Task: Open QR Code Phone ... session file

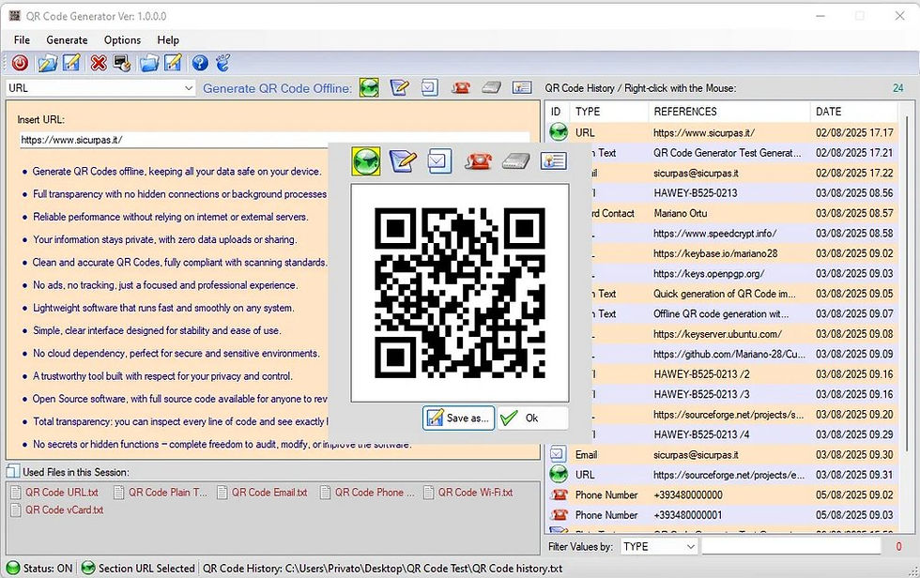Action: (367, 493)
